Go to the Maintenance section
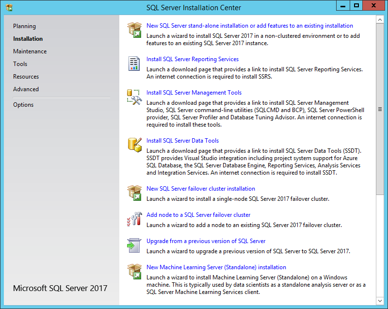This screenshot has width=388, height=309. 30,51
